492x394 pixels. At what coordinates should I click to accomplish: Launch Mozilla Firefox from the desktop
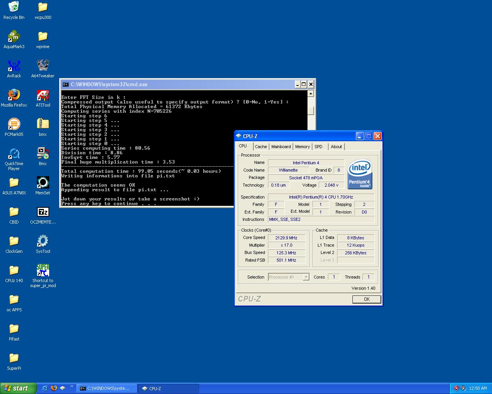[14, 98]
